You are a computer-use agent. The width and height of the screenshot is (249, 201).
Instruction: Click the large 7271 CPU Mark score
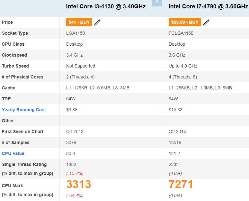coord(181,184)
